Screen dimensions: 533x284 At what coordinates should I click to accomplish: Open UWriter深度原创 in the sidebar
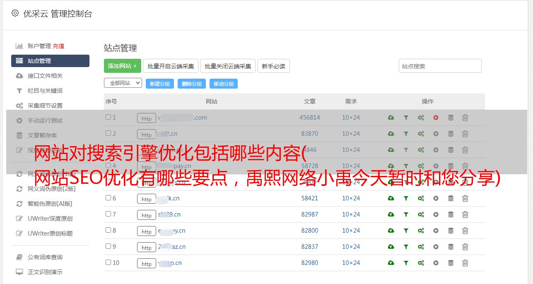(50, 219)
